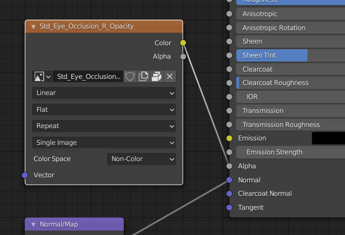Adjust the Transmission slider
This screenshot has width=345, height=235.
pyautogui.click(x=291, y=111)
